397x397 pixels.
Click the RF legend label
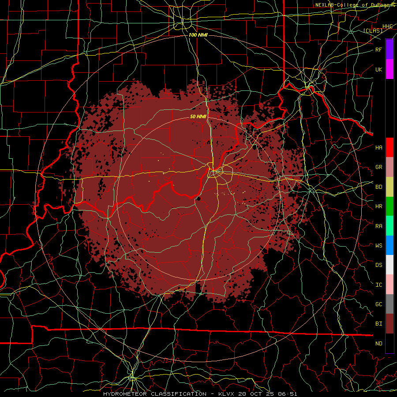[378, 50]
